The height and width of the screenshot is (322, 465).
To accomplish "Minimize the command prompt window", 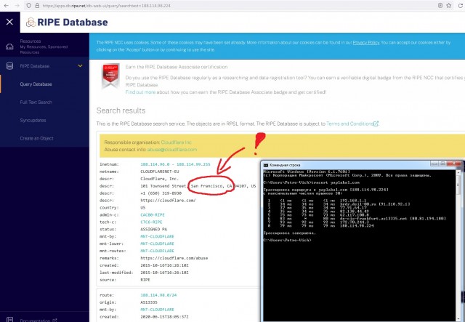I will 435,164.
